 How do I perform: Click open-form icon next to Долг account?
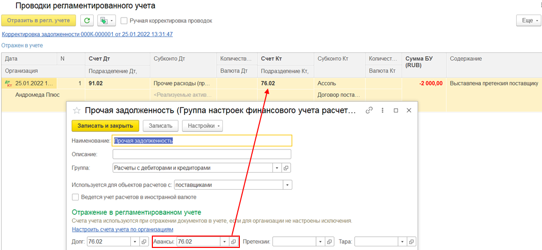coord(144,241)
